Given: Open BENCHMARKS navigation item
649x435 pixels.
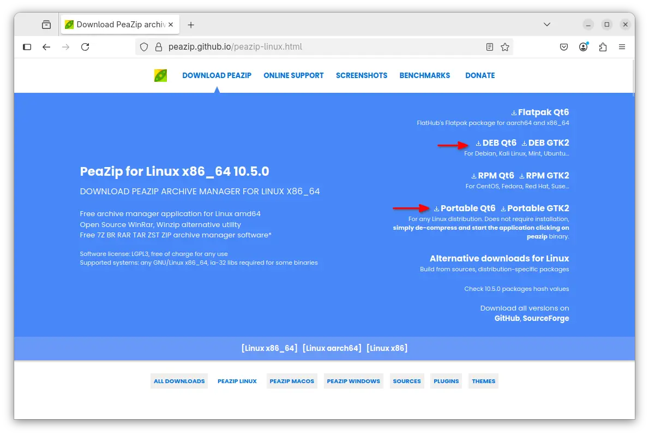Looking at the screenshot, I should tap(425, 75).
